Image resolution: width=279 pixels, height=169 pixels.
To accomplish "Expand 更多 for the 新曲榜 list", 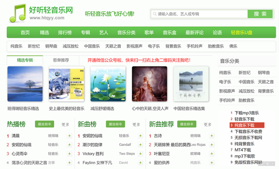I will pos(136,124).
